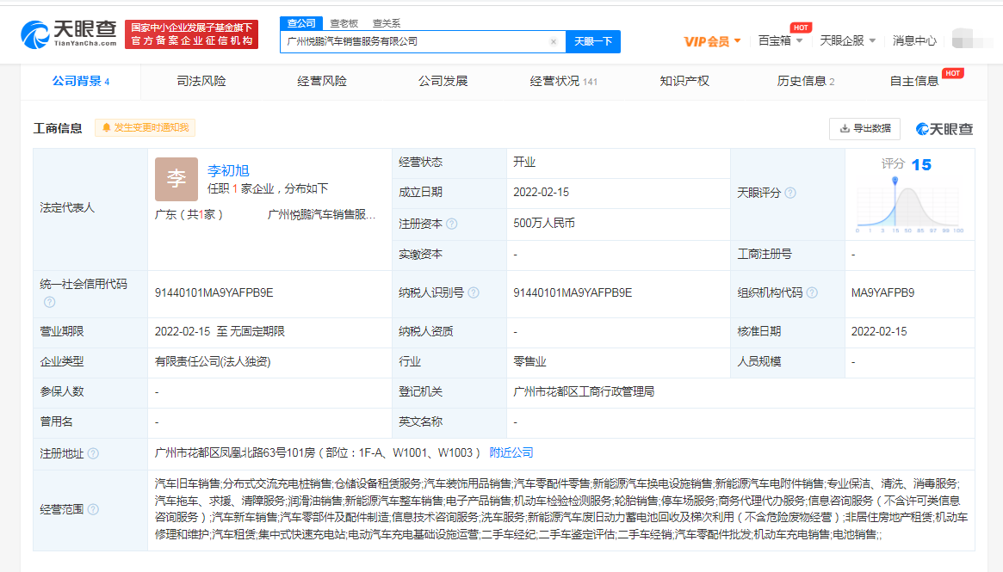The height and width of the screenshot is (572, 1003).
Task: Click the red 国家中小企业发展子基金旗下 banner
Action: [192, 34]
